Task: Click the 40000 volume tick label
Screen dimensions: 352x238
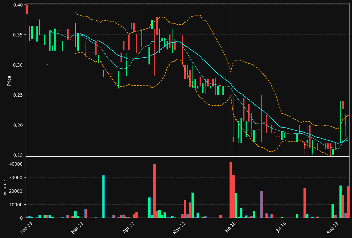Action: pyautogui.click(x=17, y=164)
